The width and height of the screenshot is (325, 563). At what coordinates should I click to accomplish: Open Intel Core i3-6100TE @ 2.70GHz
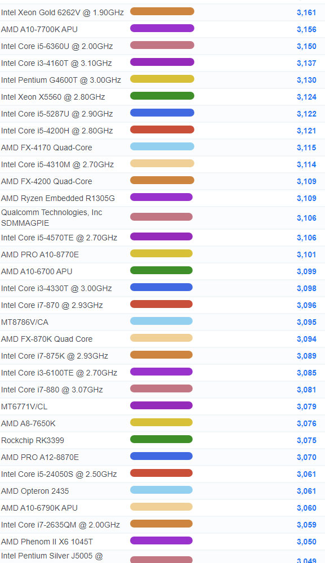coord(59,373)
